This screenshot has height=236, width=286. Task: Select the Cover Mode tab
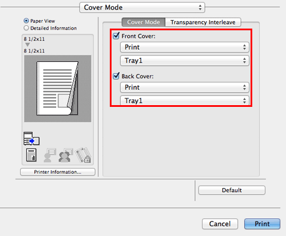[x=144, y=22]
